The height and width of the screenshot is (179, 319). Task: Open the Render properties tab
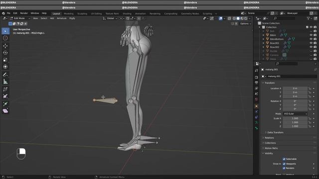(x=256, y=78)
